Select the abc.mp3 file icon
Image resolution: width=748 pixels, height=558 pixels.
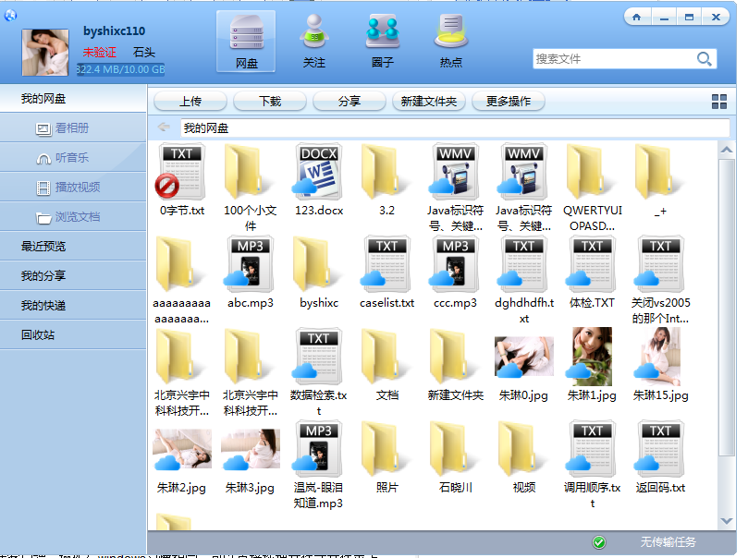coord(249,263)
